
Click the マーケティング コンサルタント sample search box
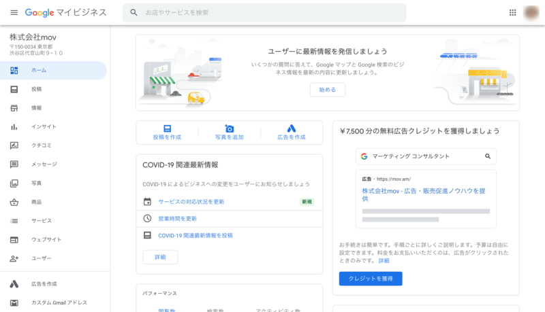[426, 156]
